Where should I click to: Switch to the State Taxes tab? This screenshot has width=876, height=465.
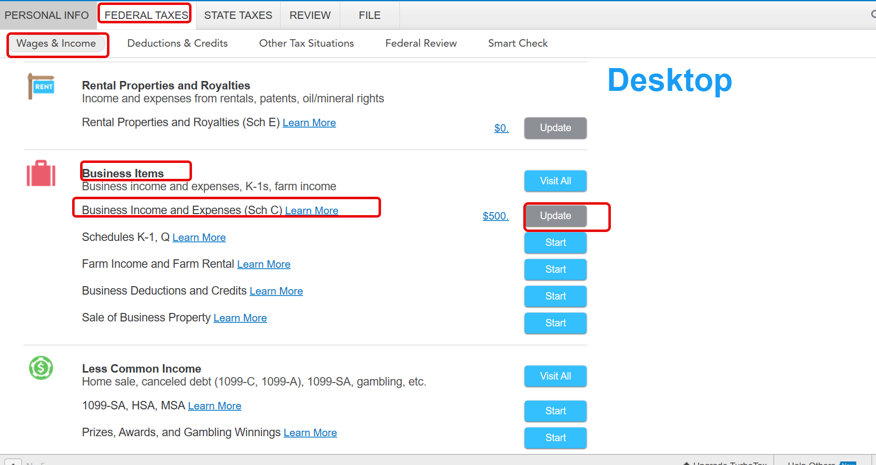(238, 15)
